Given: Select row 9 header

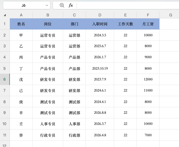Looking at the screenshot, I should coord(5,113).
